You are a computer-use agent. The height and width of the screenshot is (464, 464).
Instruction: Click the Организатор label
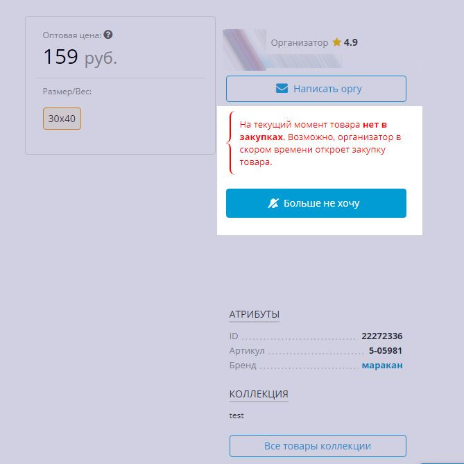(299, 42)
